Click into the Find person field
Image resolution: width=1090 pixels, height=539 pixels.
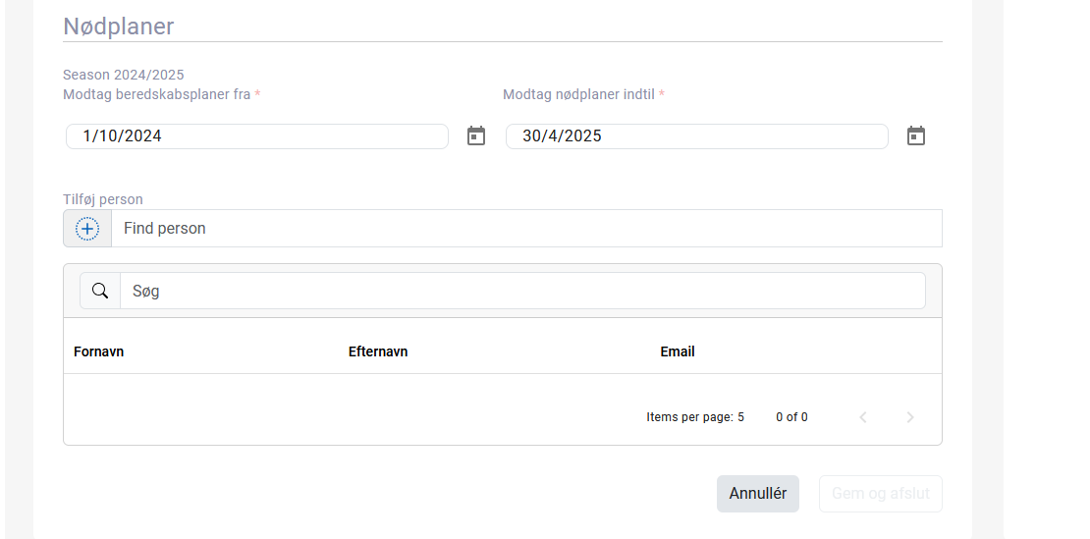[526, 229]
